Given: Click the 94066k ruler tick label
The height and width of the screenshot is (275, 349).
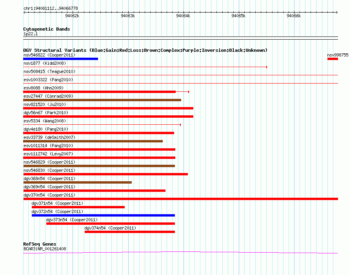Looking at the screenshot, I should (x=294, y=16).
